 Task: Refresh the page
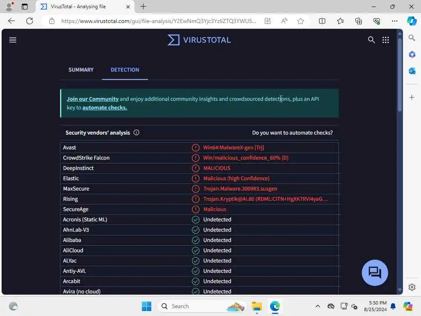click(x=30, y=21)
